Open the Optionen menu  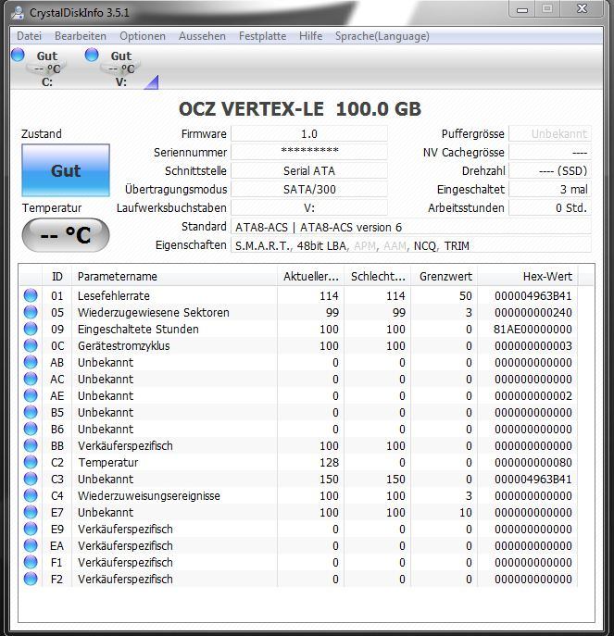143,36
